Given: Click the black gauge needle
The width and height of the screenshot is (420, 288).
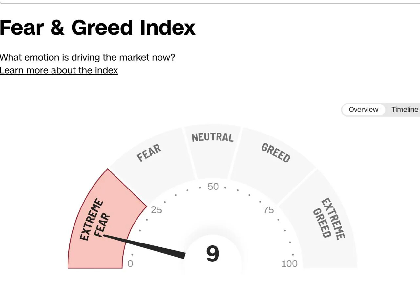Looking at the screenshot, I should pyautogui.click(x=148, y=246).
